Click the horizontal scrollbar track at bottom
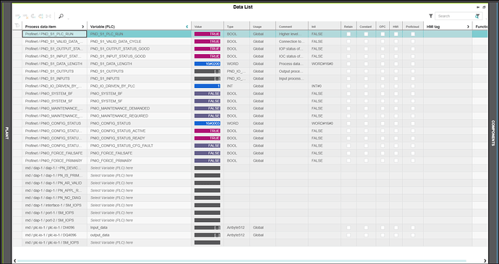Image resolution: width=499 pixels, height=264 pixels. (242, 261)
